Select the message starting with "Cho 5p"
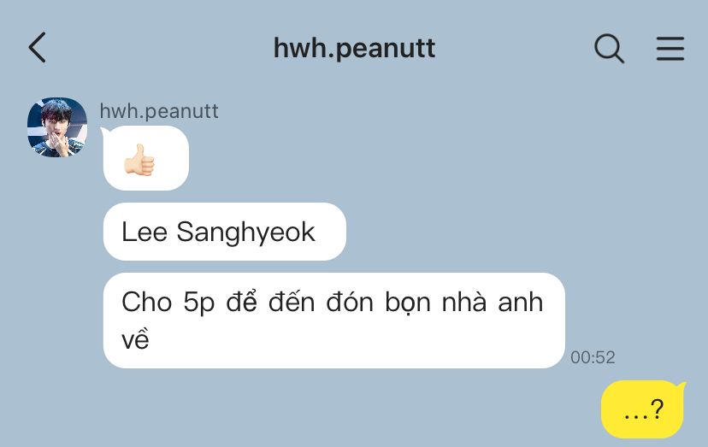 (333, 321)
